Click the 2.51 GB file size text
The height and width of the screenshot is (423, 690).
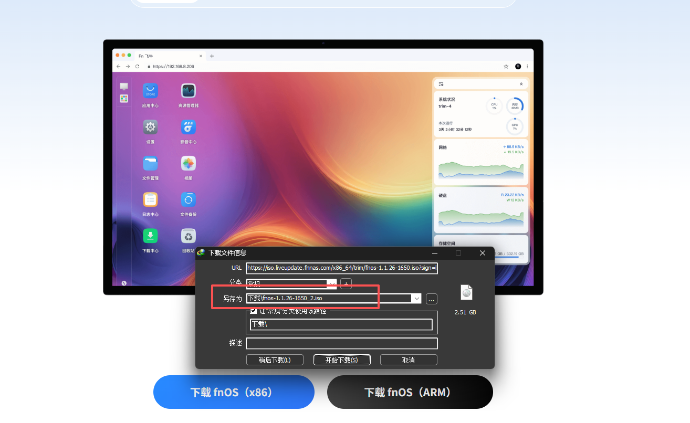[466, 312]
